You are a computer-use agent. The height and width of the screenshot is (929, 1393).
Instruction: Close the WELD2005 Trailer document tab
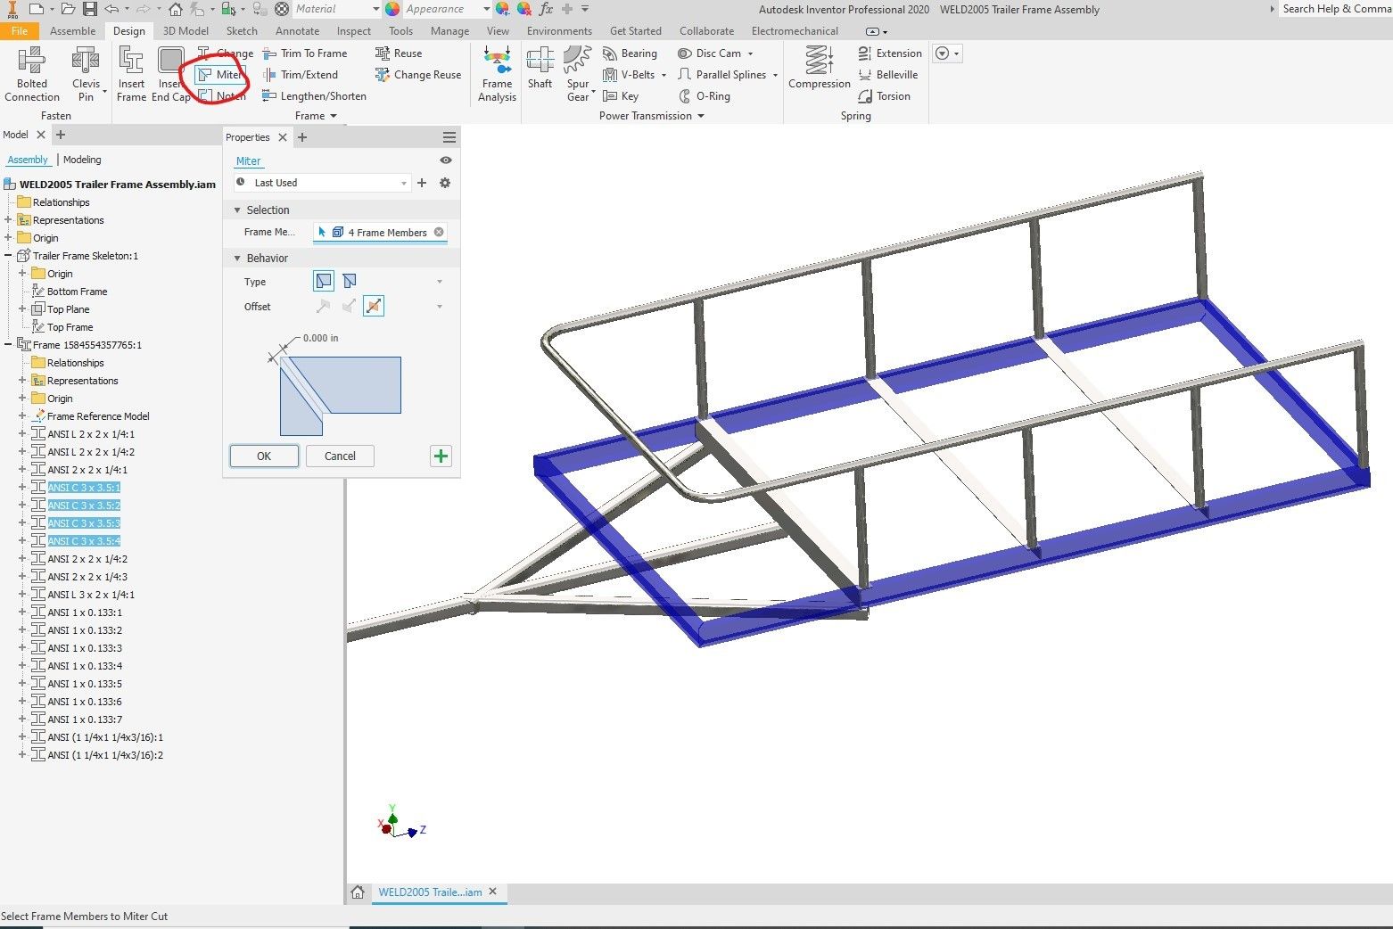tap(492, 892)
